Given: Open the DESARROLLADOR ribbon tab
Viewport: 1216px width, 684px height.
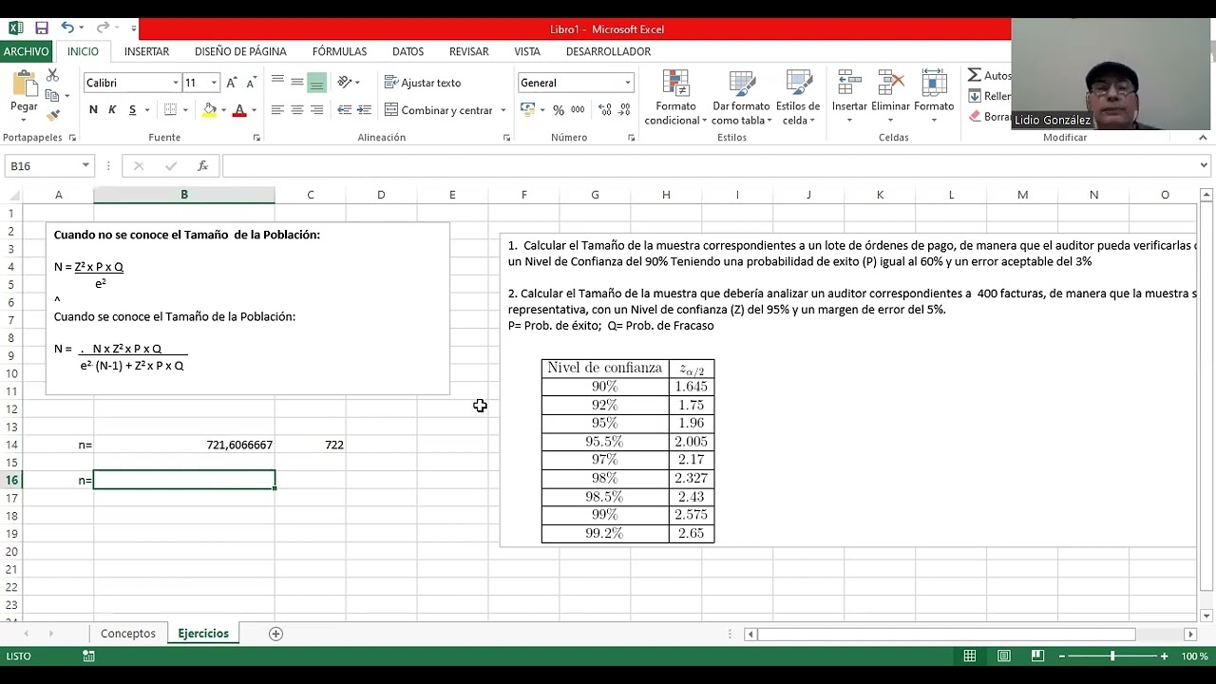Looking at the screenshot, I should coord(608,51).
